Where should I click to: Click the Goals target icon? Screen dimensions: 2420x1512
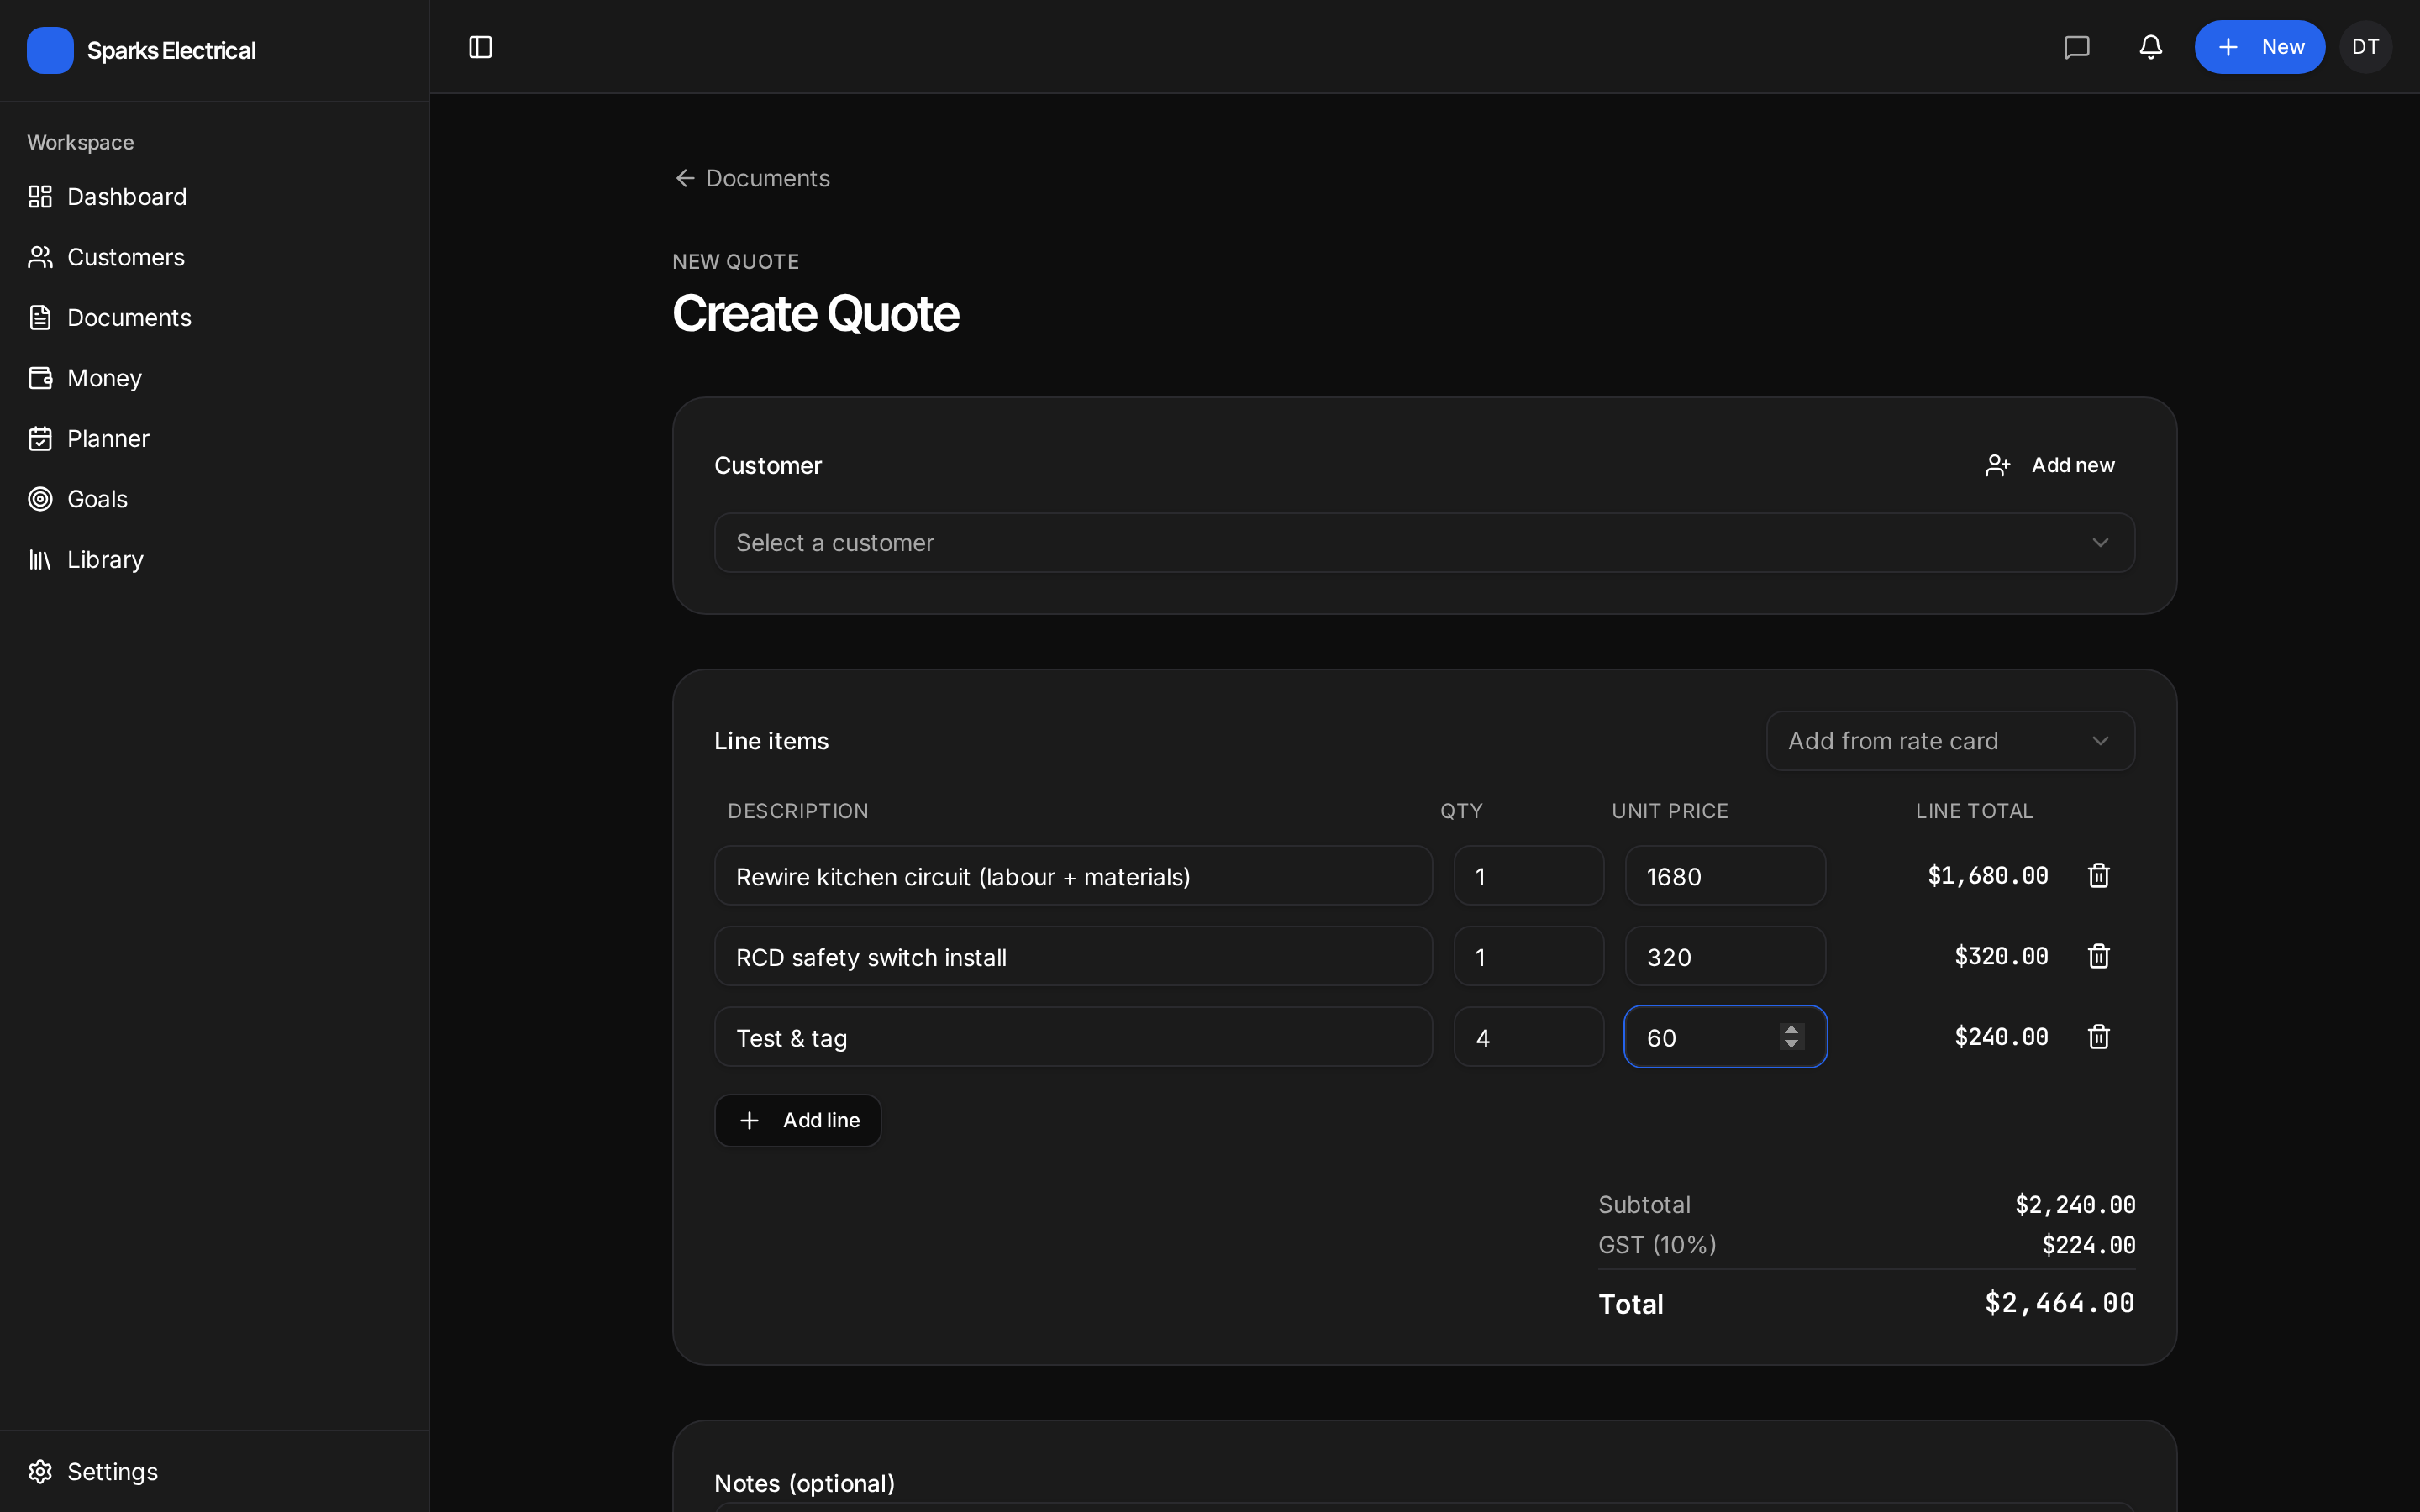[40, 499]
